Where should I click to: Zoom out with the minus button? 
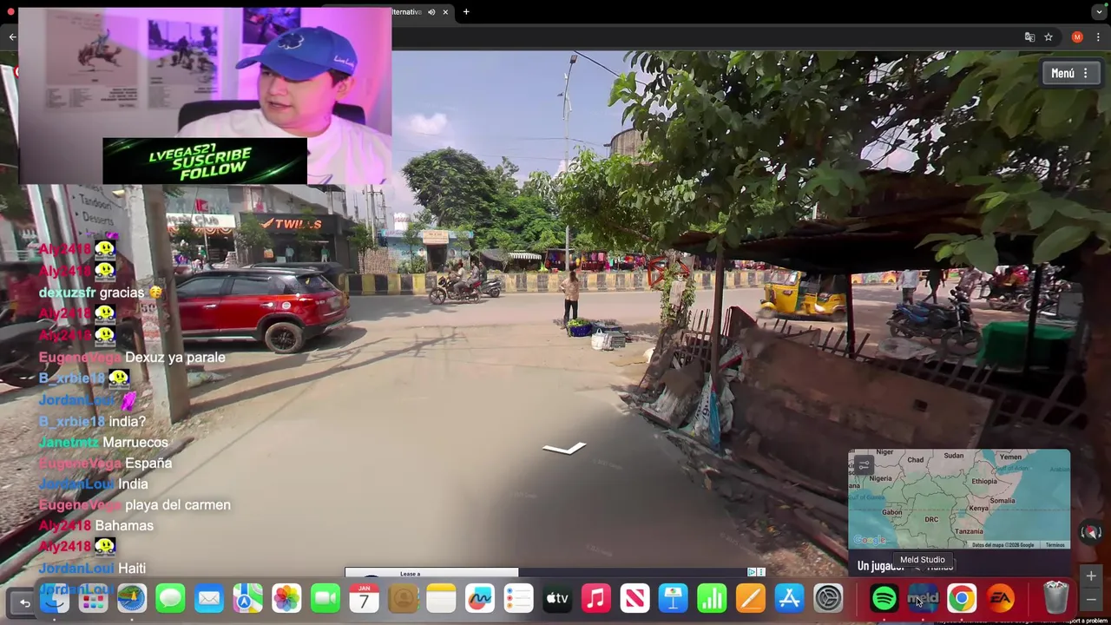point(1091,599)
